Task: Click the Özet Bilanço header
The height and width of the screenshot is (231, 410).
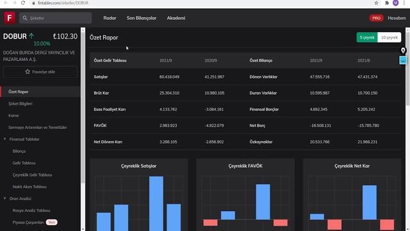Action: click(261, 60)
